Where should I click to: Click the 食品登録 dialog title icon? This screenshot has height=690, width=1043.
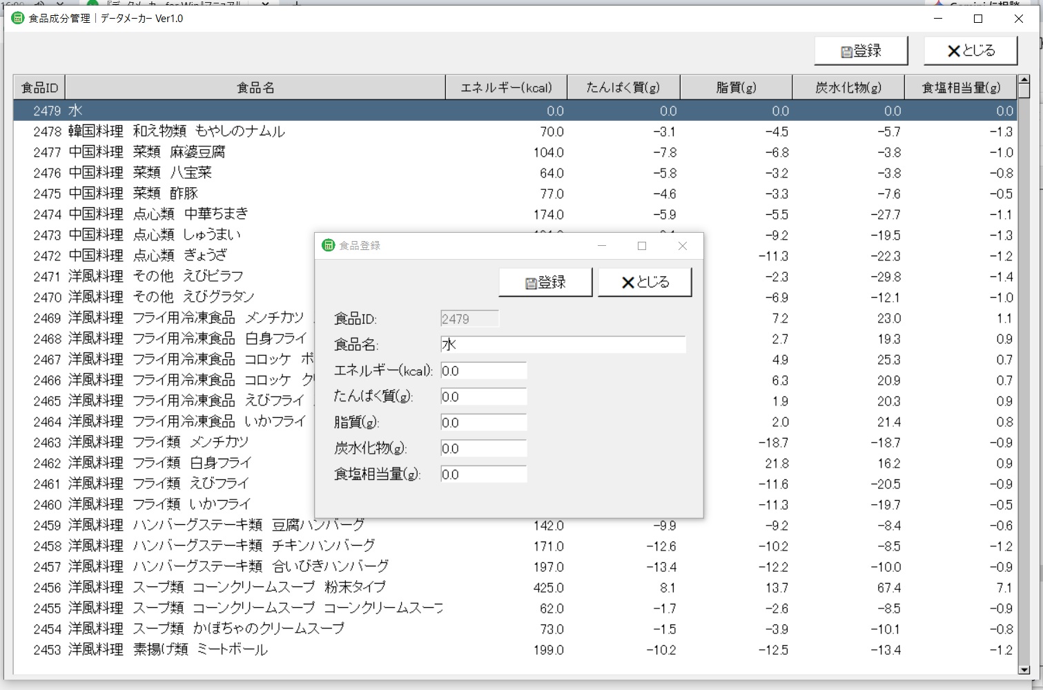(329, 245)
